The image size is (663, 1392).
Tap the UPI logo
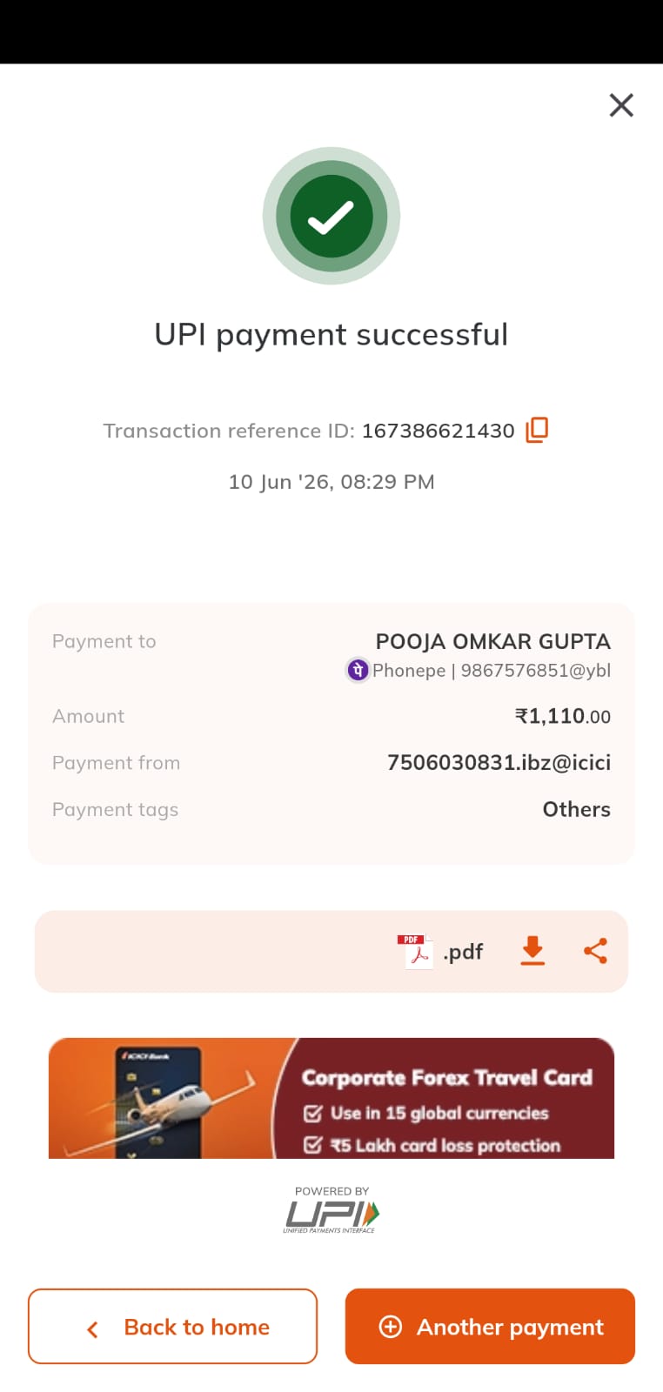[331, 1210]
